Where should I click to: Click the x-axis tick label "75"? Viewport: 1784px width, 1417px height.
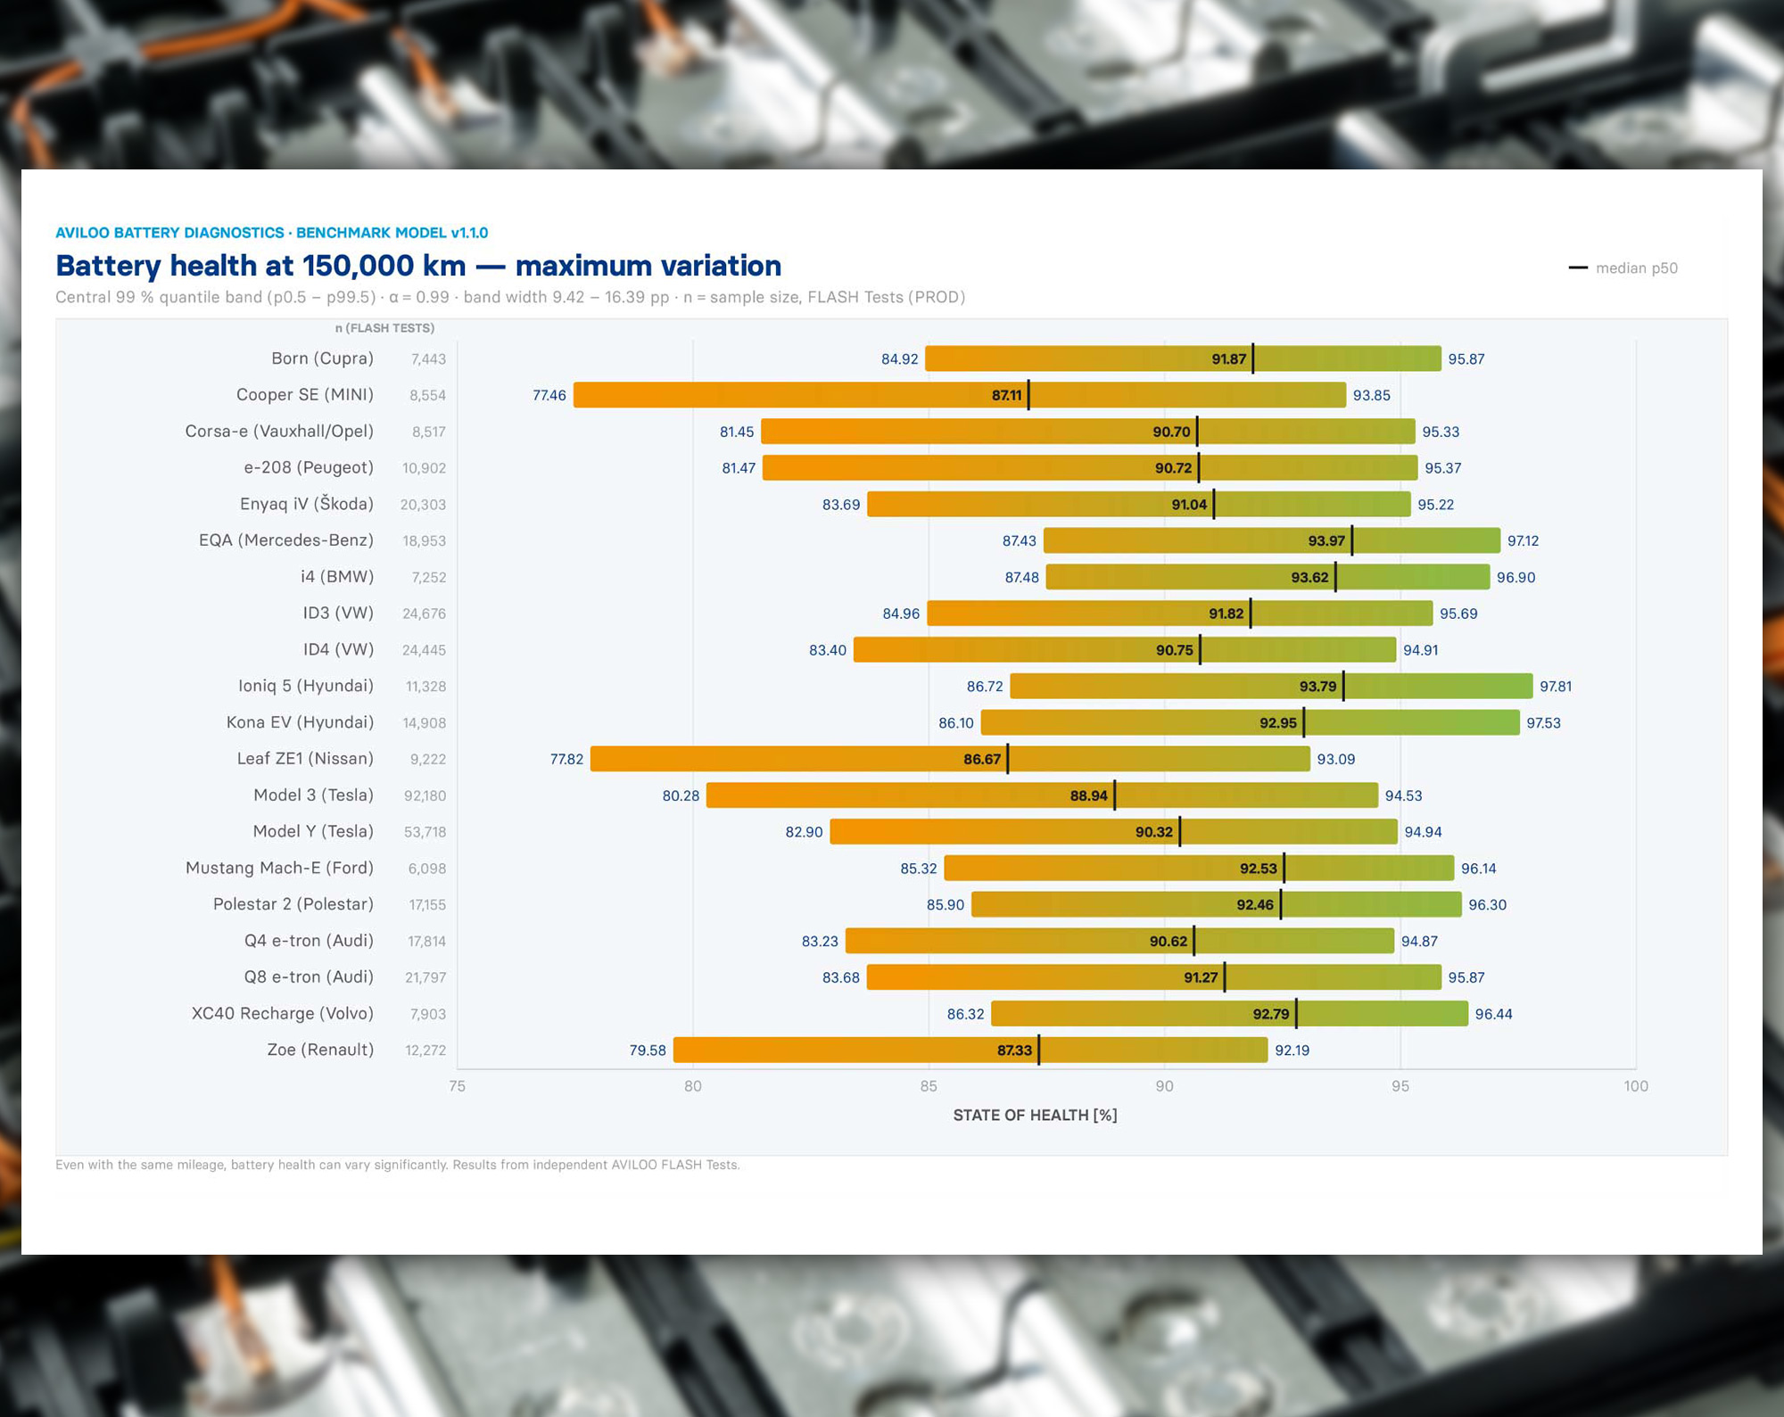click(x=457, y=1086)
